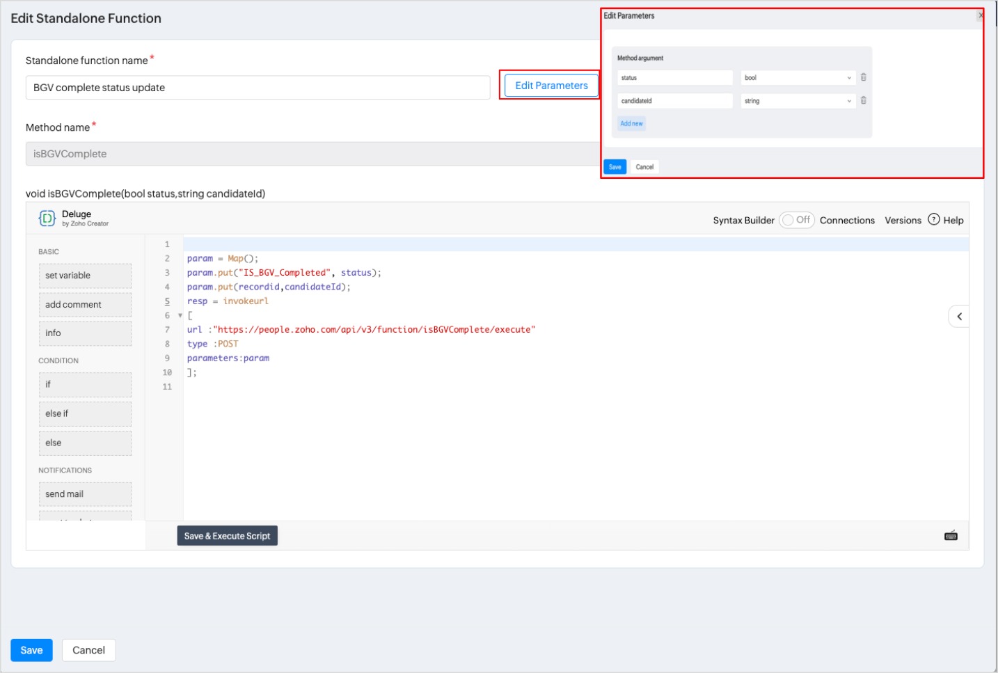The height and width of the screenshot is (673, 998).
Task: Open keyboard shortcuts icon in editor footer
Action: 951,536
